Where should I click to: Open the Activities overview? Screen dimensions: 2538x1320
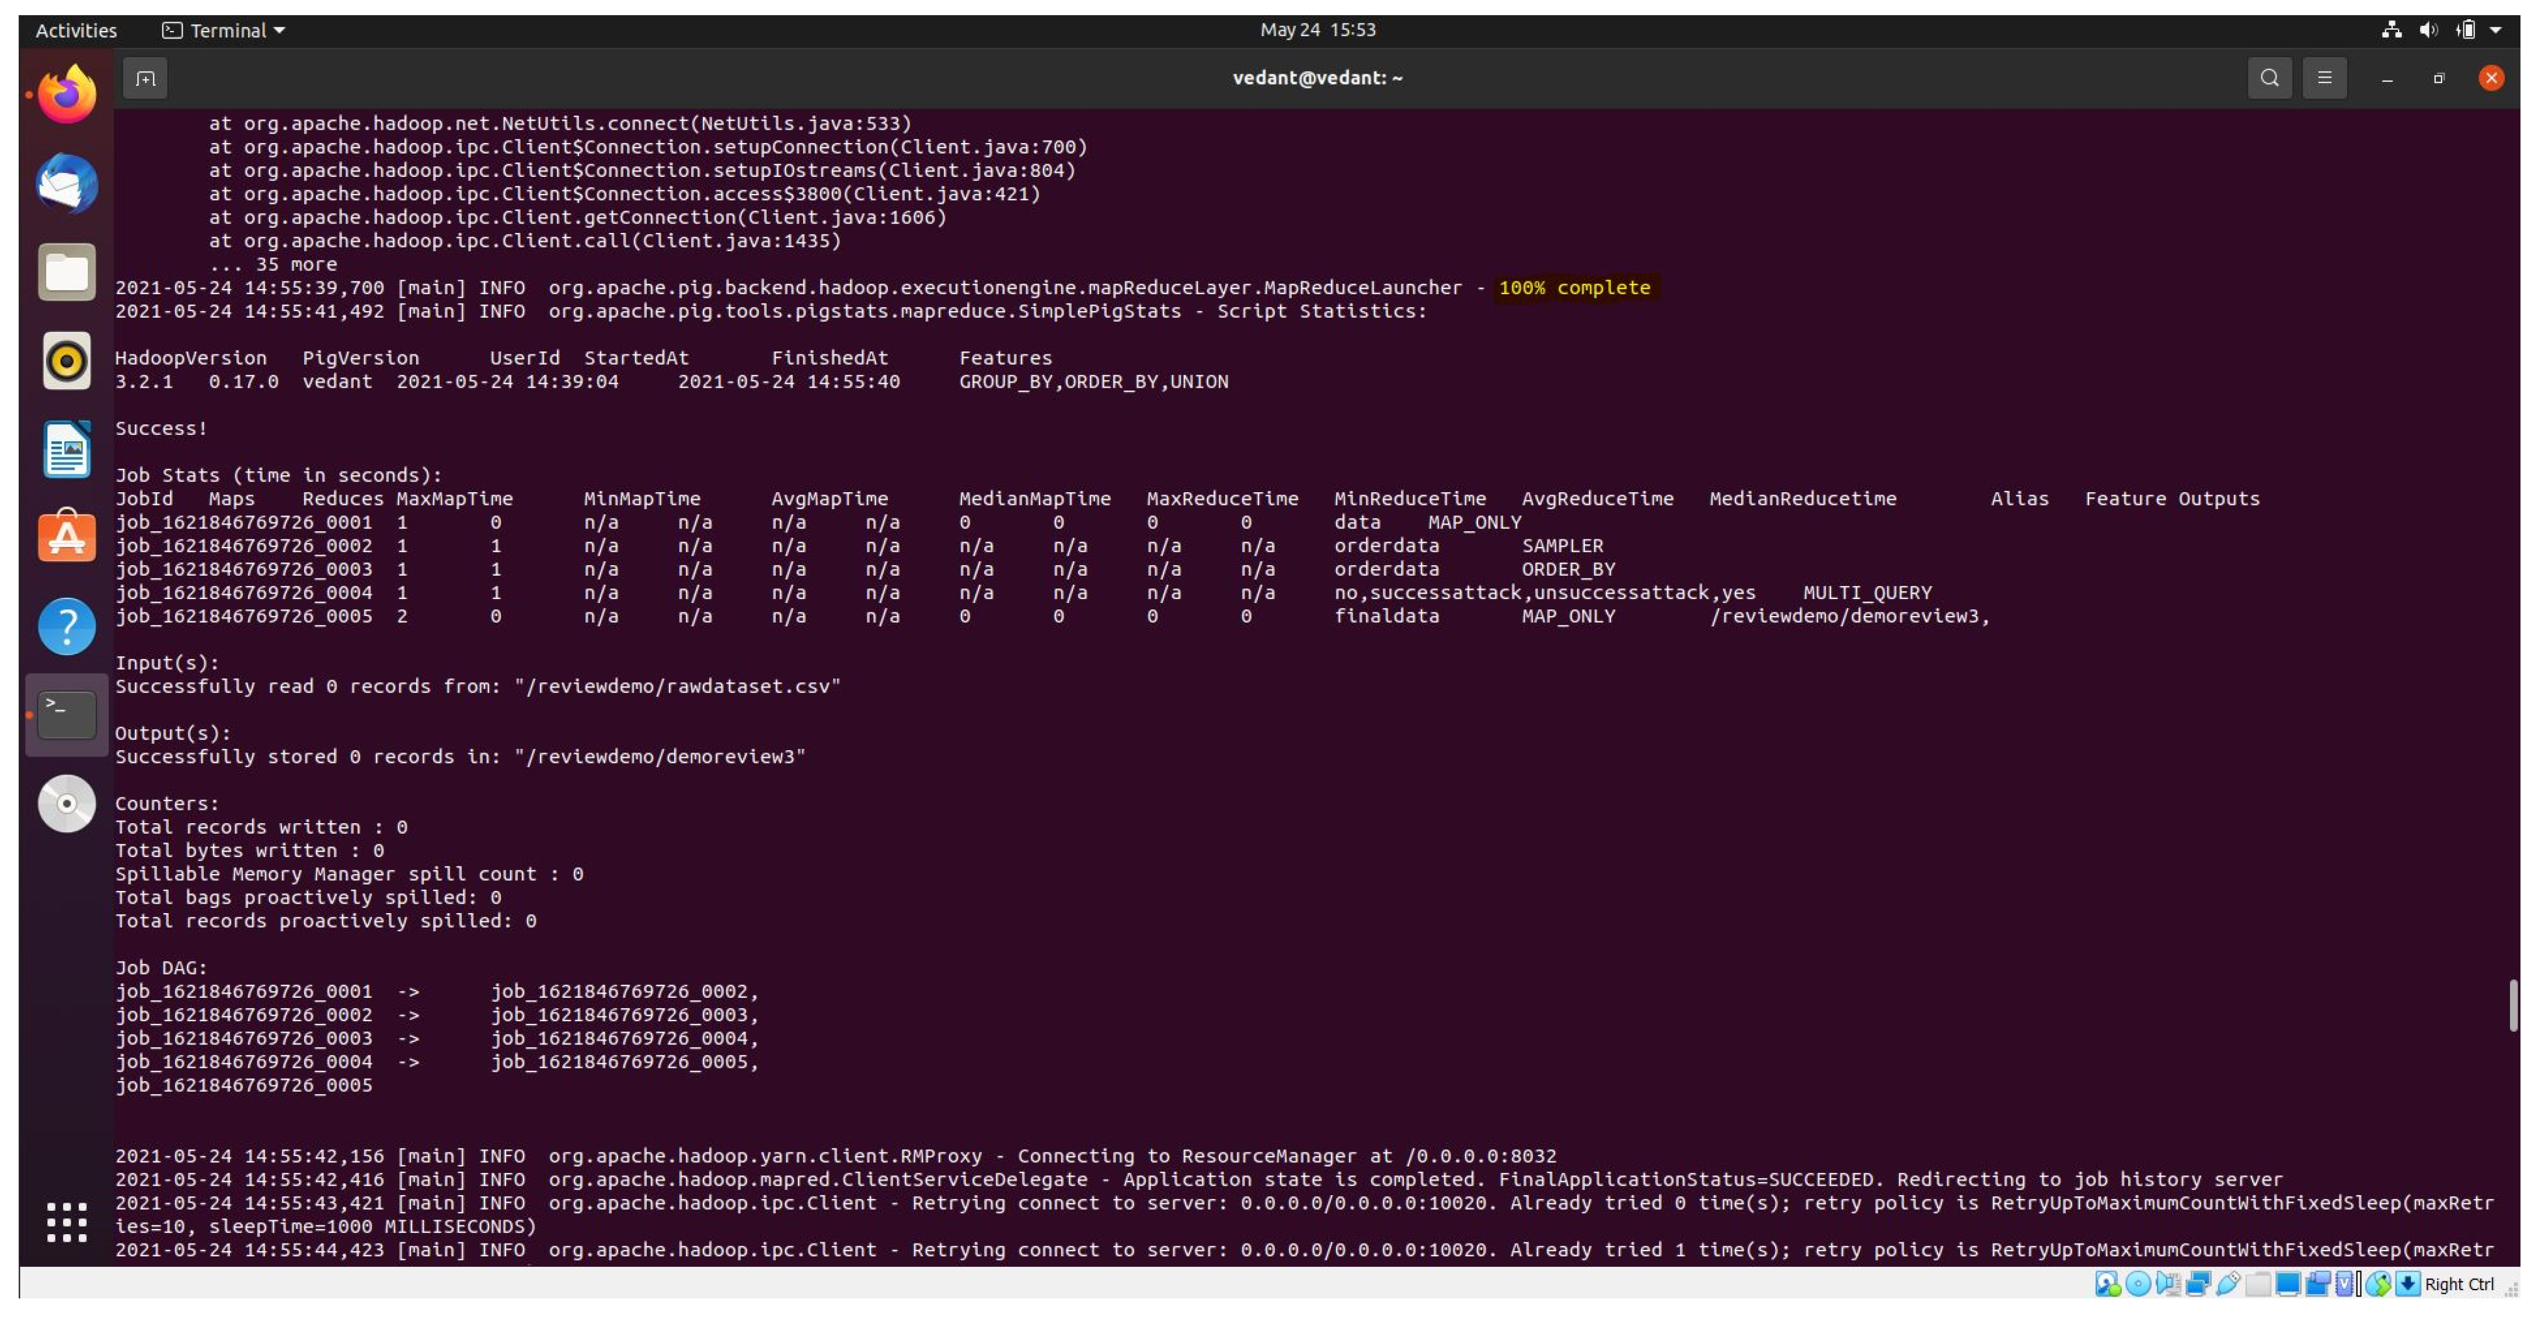[76, 30]
